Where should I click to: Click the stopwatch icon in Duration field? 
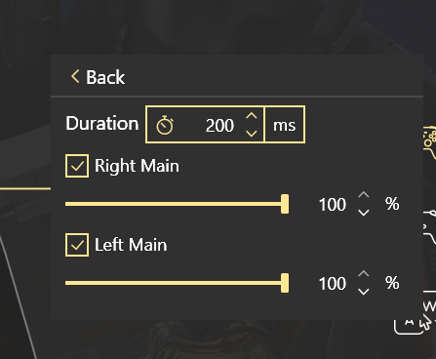click(165, 125)
